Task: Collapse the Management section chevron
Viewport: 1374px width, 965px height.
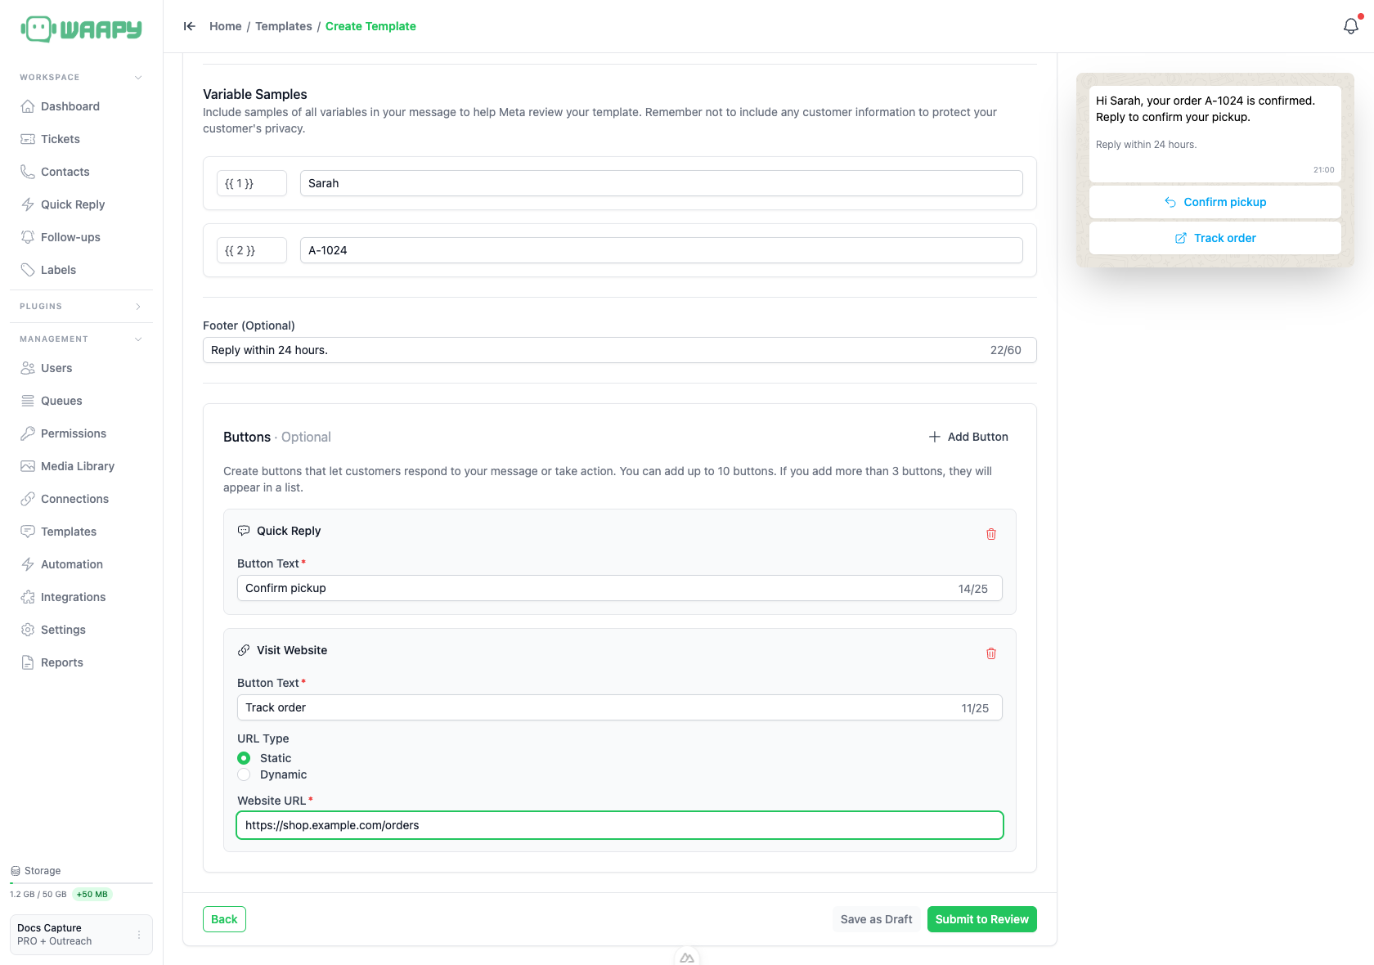Action: click(138, 339)
